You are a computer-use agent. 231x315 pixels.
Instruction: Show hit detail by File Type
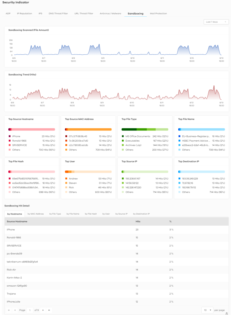point(55,214)
